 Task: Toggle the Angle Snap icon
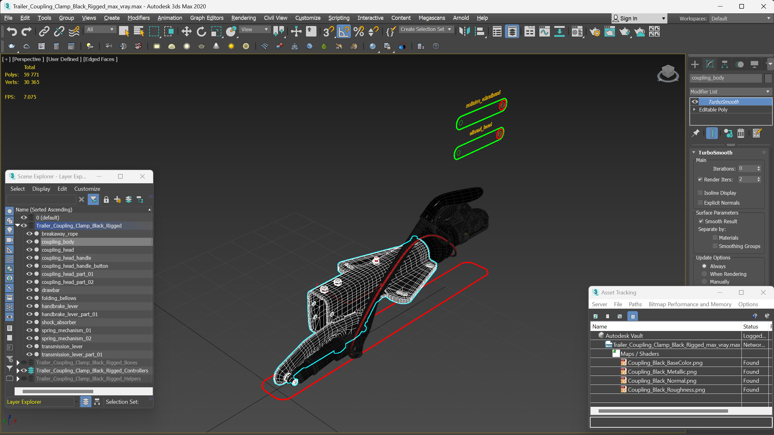click(x=343, y=31)
